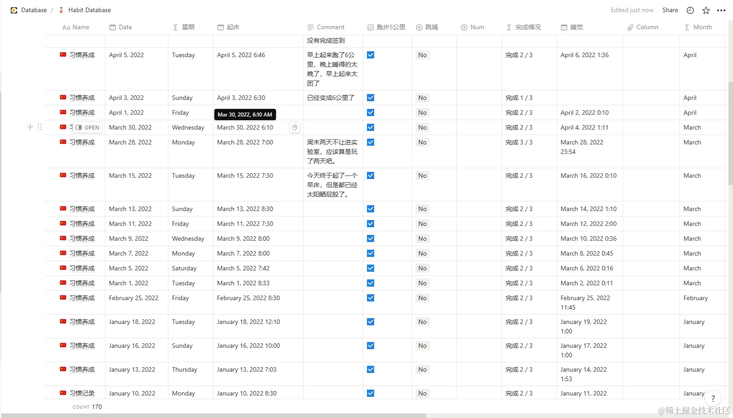Click the drag handle beside March 30 row
Image resolution: width=733 pixels, height=418 pixels.
(40, 127)
